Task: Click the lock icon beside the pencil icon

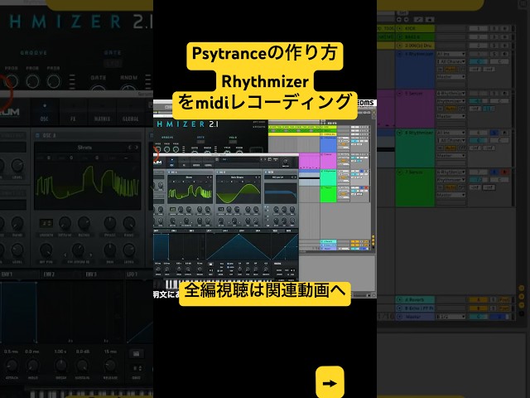Action: pos(430,19)
